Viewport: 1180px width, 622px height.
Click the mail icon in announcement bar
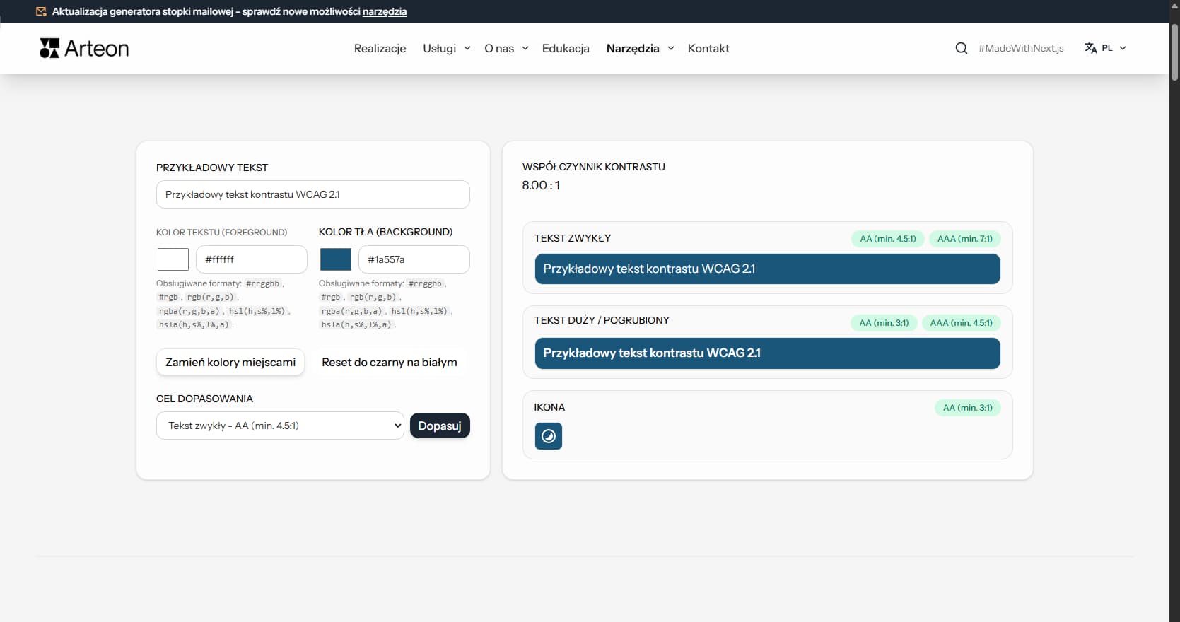(42, 11)
